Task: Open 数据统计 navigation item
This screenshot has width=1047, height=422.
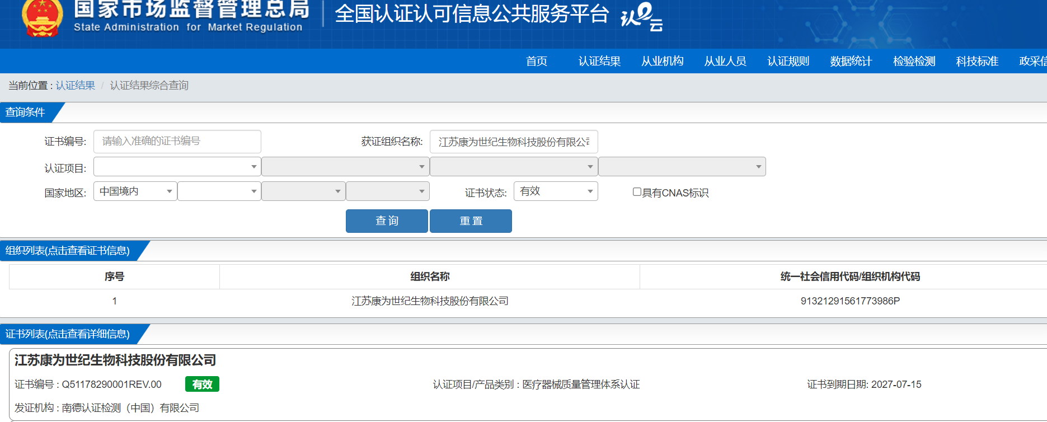Action: (851, 61)
